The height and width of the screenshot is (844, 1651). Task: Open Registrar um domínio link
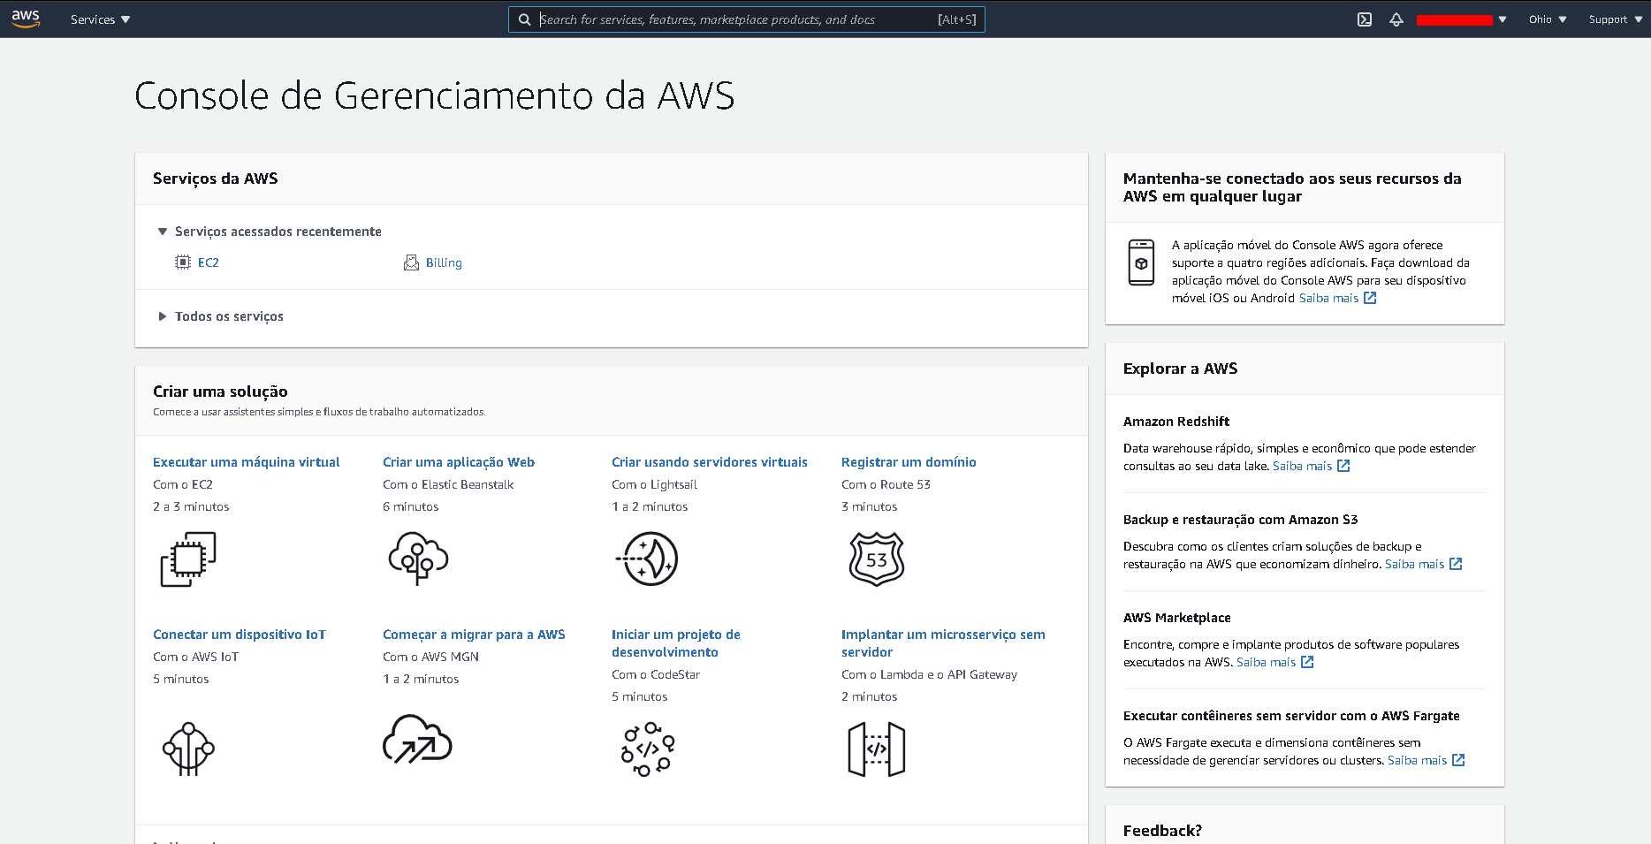click(909, 462)
